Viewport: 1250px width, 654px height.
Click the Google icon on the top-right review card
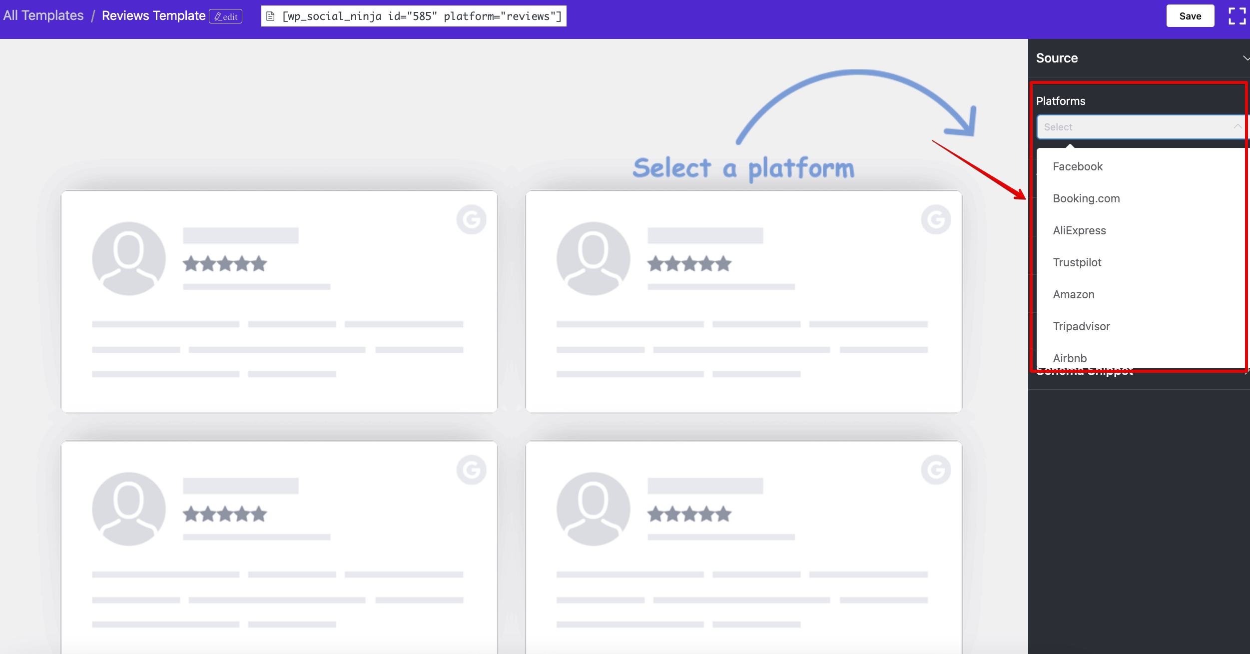point(936,219)
